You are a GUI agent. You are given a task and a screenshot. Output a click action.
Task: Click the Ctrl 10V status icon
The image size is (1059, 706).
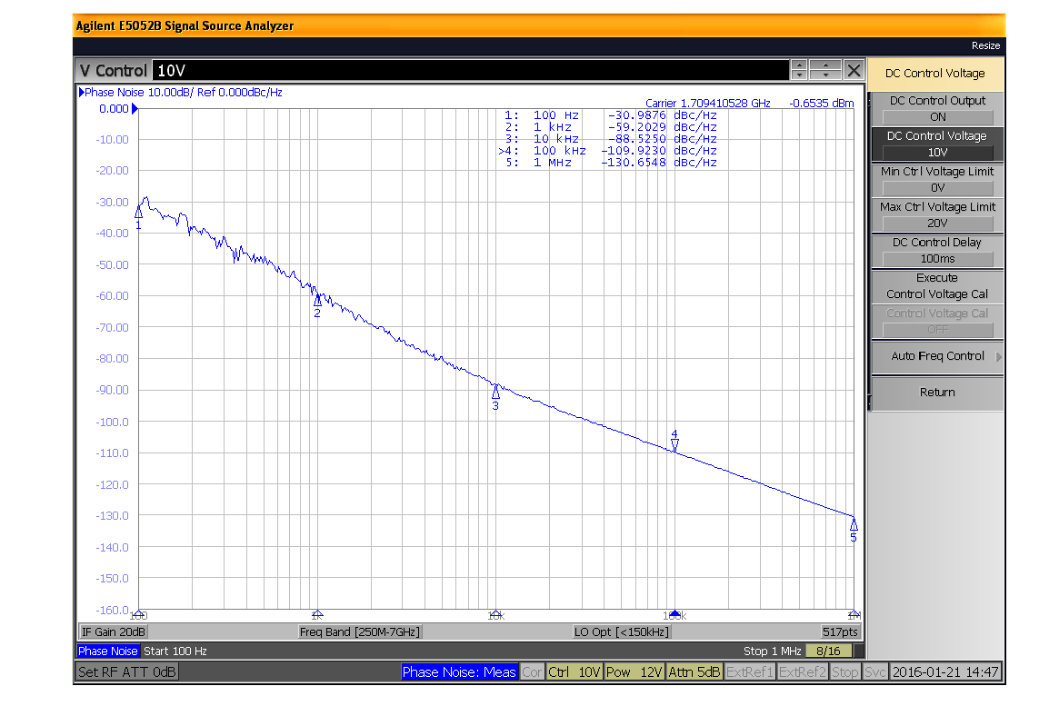coord(574,671)
